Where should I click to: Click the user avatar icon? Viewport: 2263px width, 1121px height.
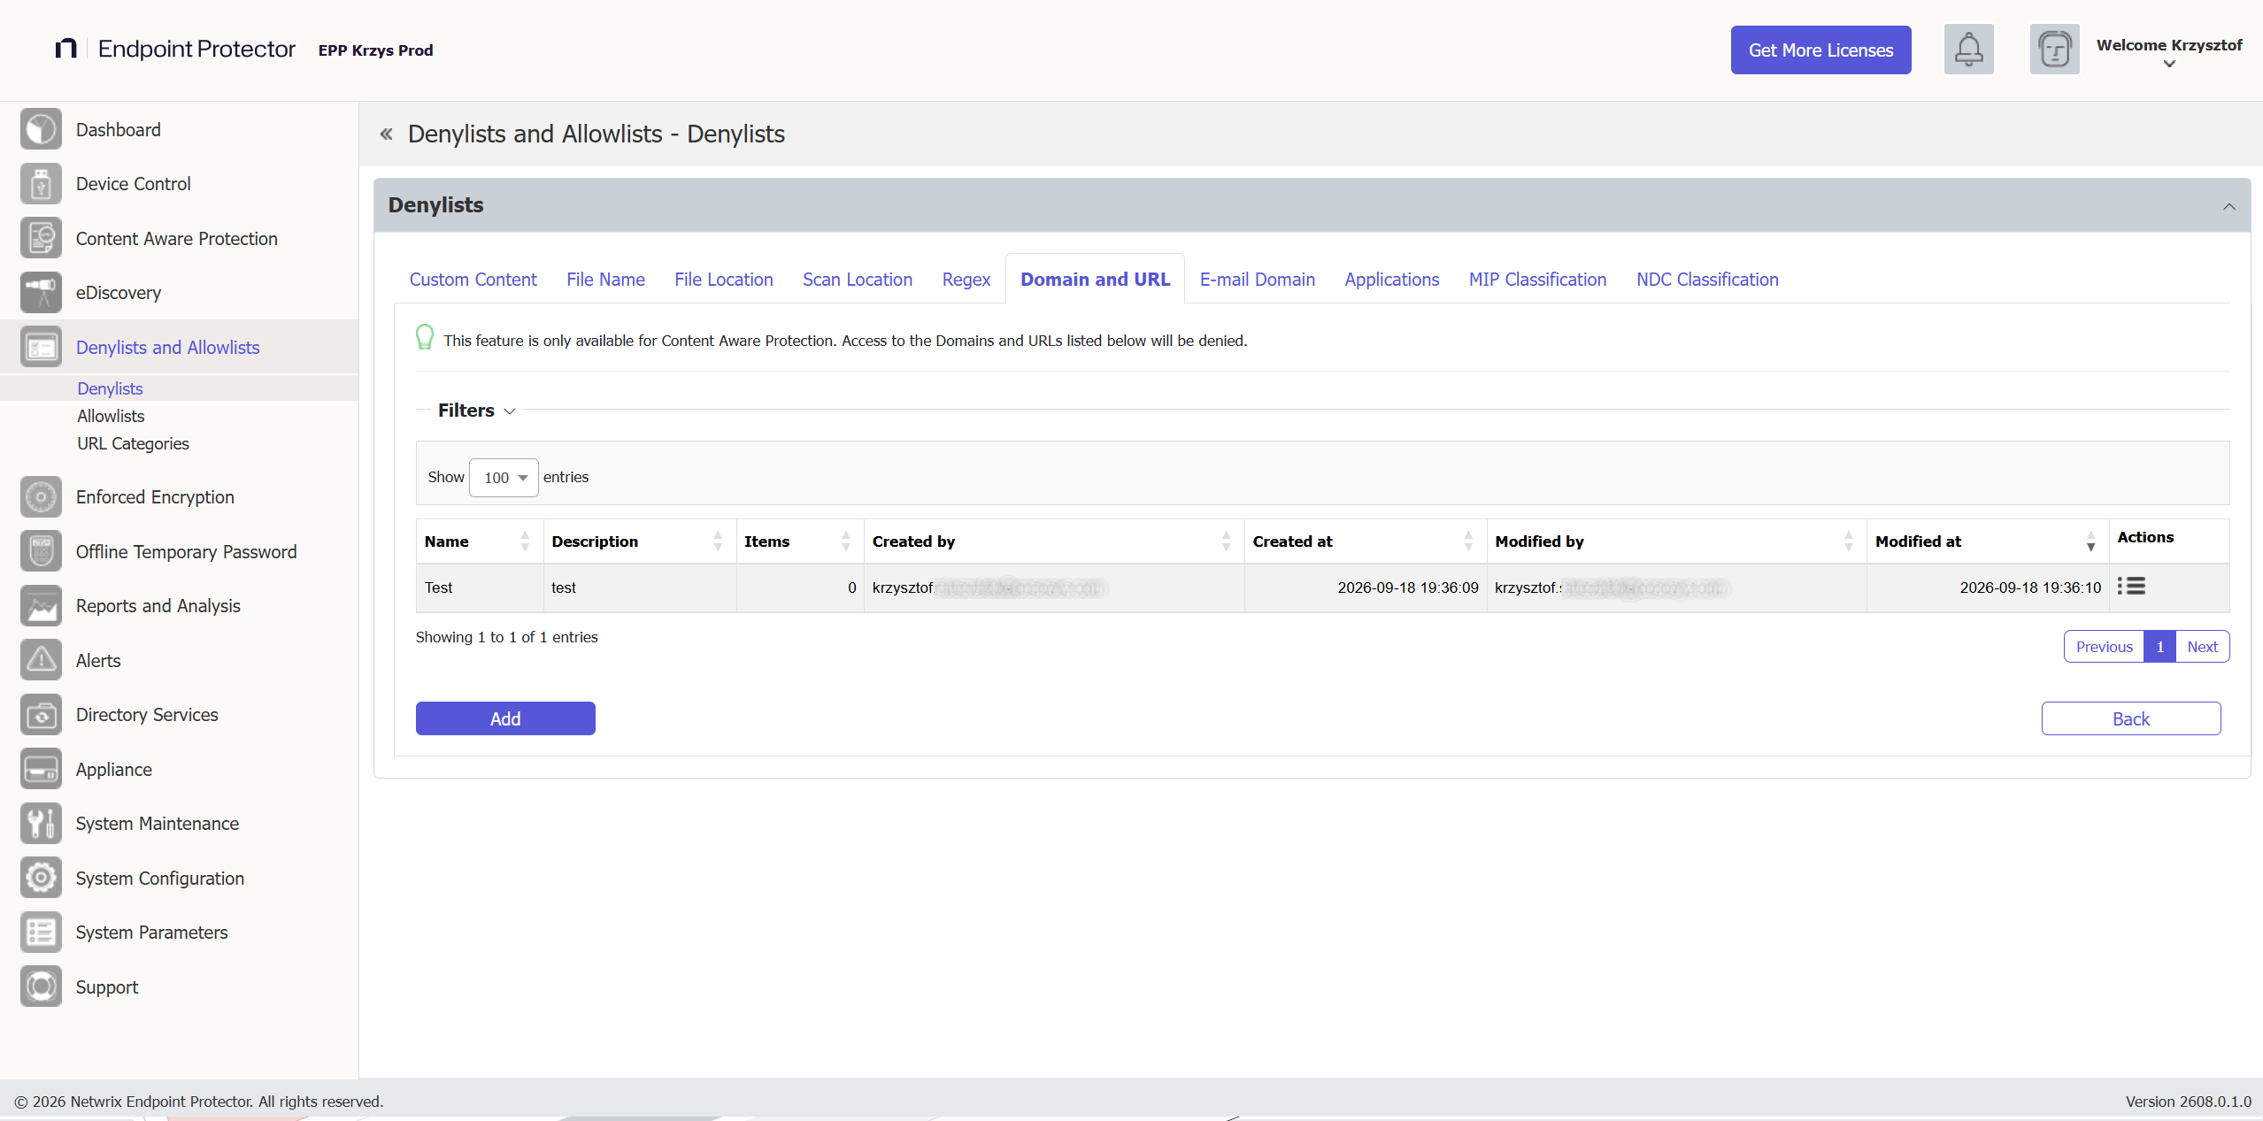coord(2054,50)
